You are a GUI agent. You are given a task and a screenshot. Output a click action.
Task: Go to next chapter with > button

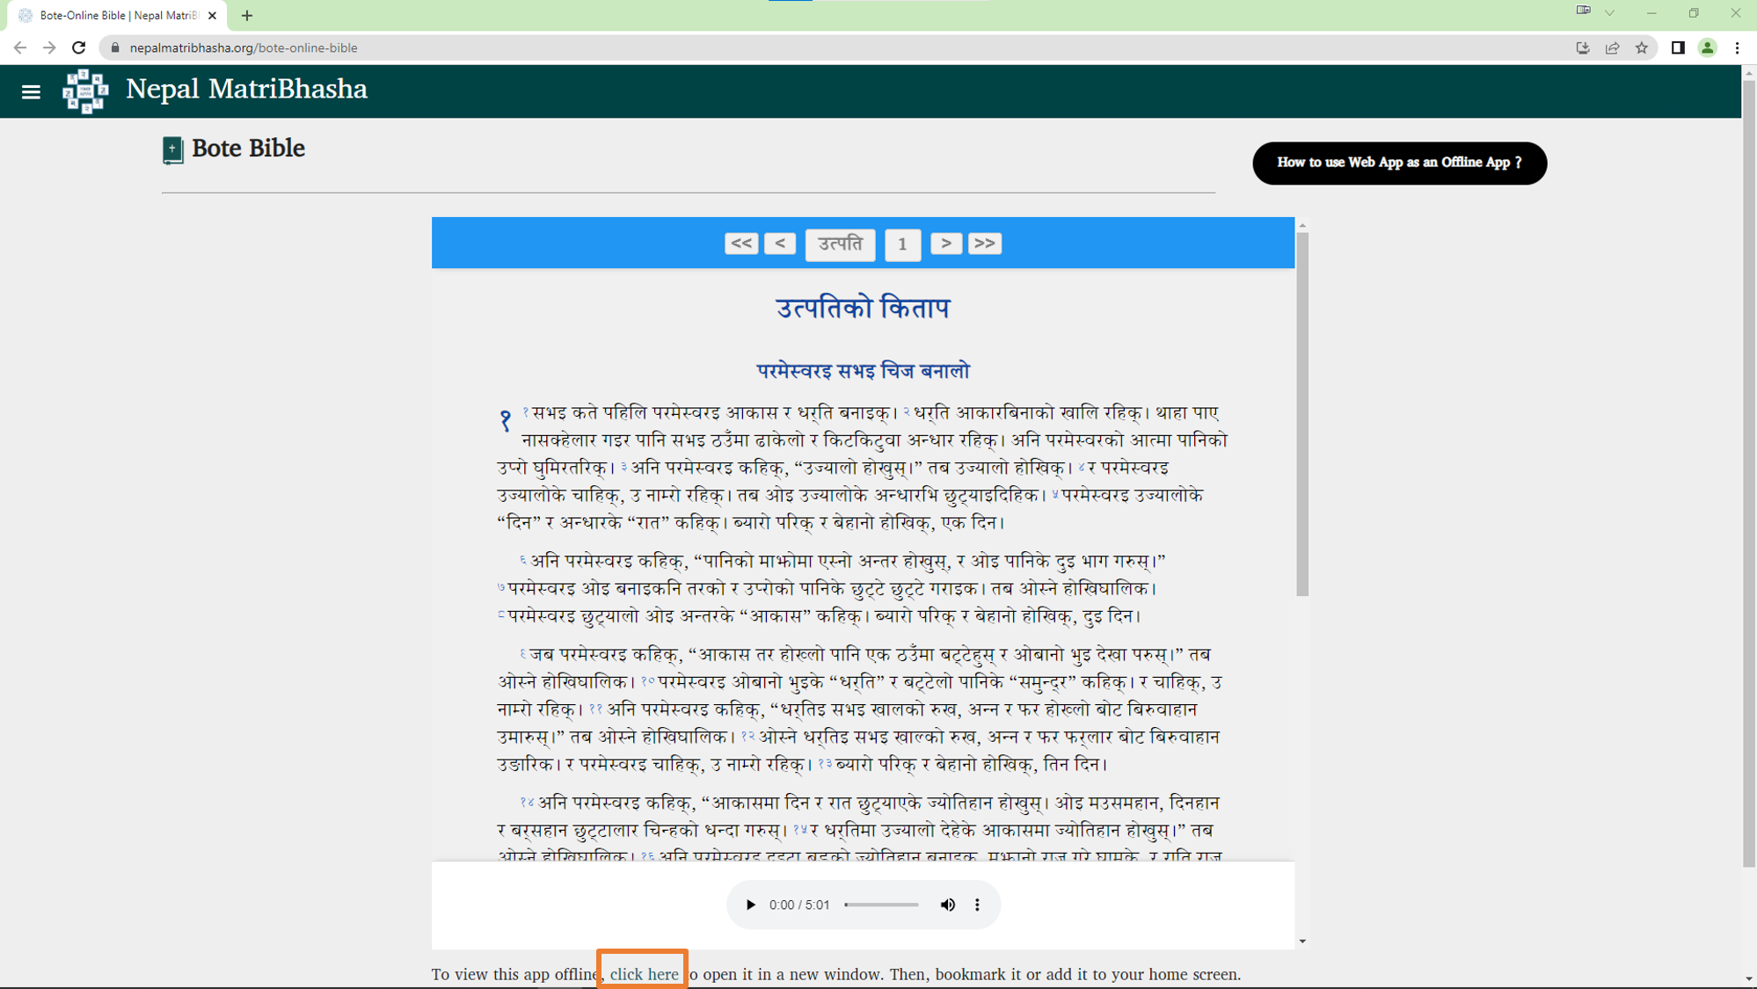[945, 244]
